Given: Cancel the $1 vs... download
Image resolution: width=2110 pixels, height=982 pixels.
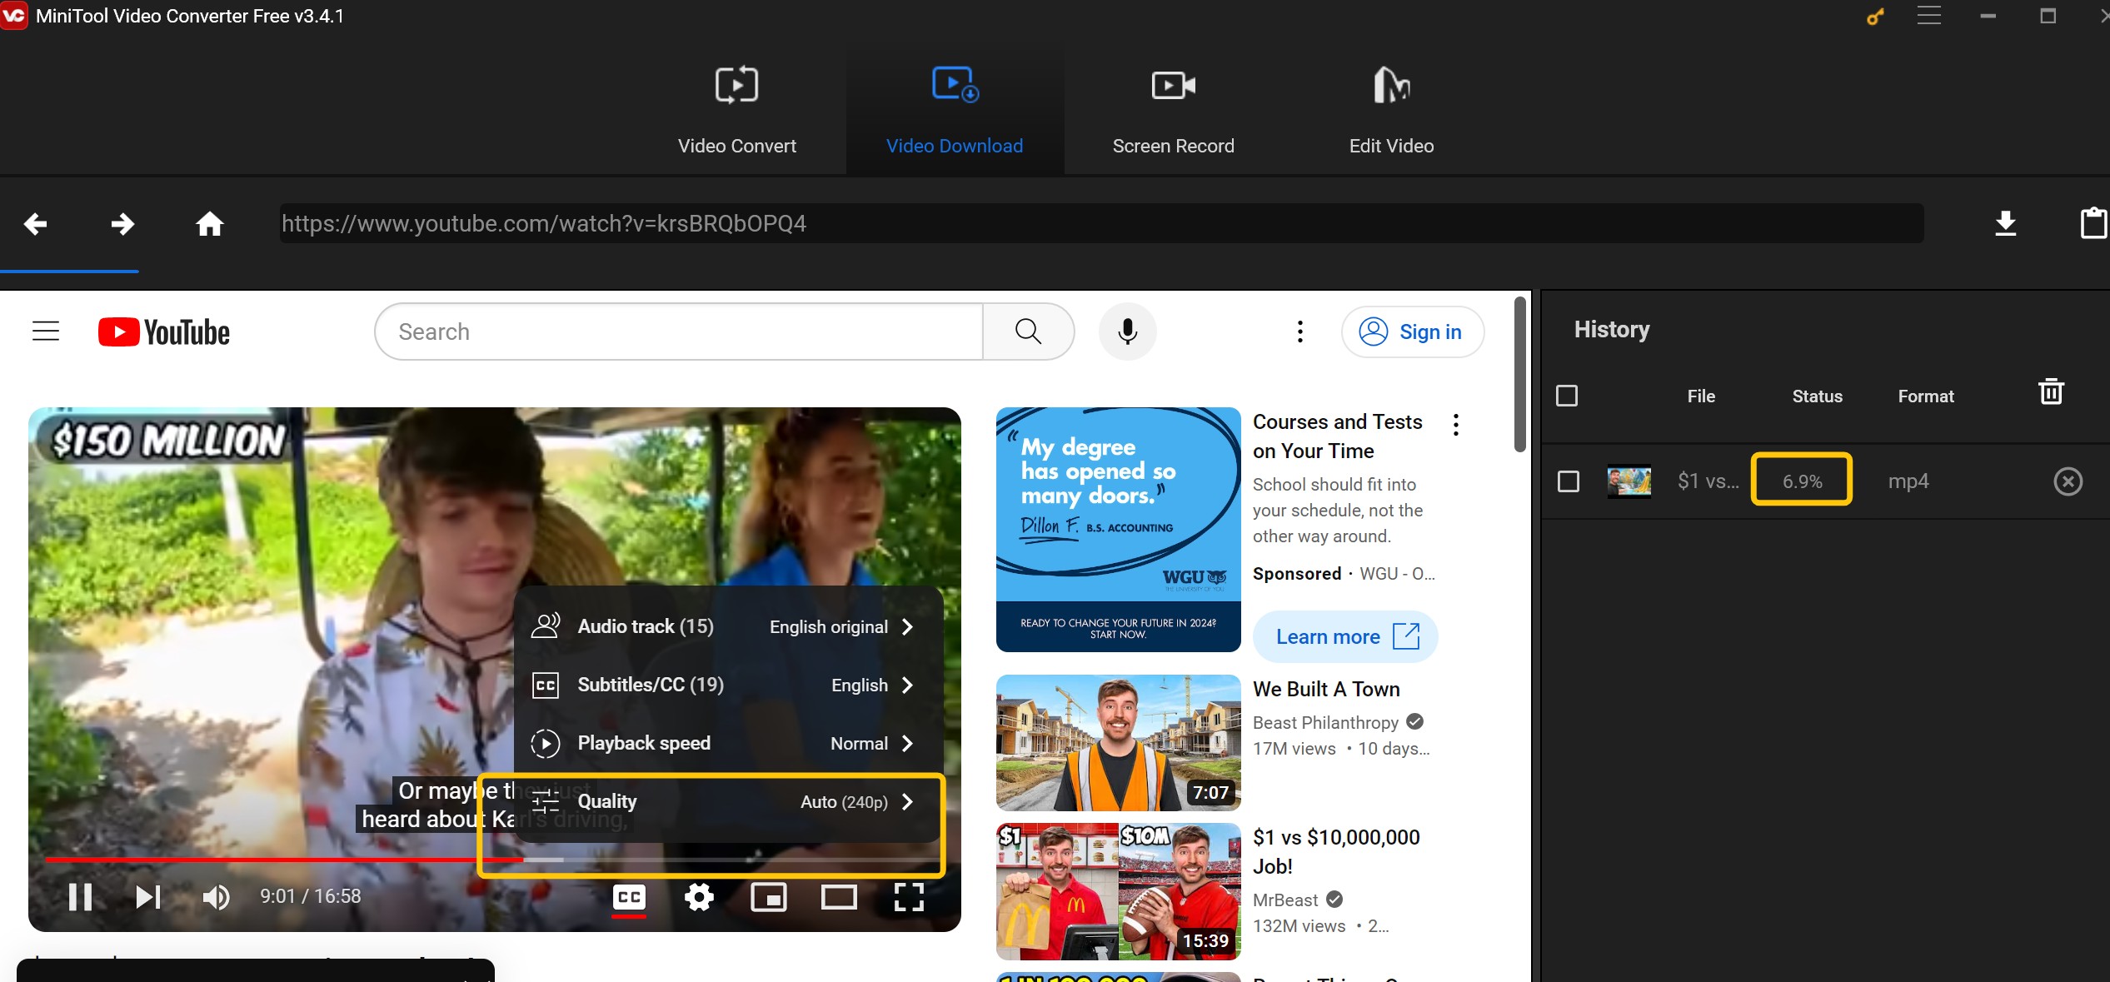Looking at the screenshot, I should click(x=2068, y=481).
